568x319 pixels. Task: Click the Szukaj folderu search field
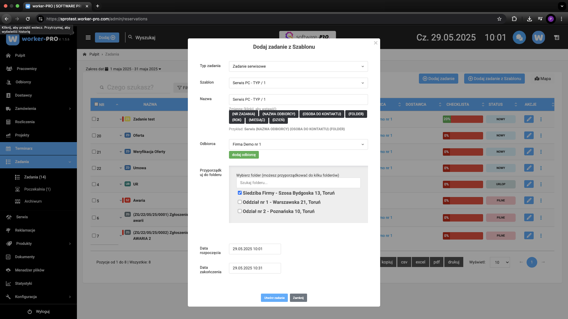[298, 183]
